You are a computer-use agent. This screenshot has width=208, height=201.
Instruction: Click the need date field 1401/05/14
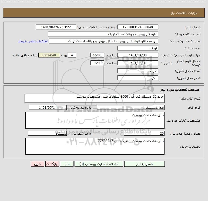48,107
